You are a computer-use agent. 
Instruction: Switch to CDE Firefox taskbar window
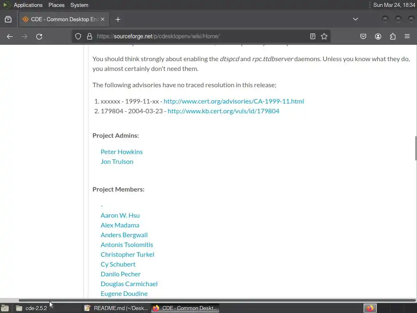185,308
